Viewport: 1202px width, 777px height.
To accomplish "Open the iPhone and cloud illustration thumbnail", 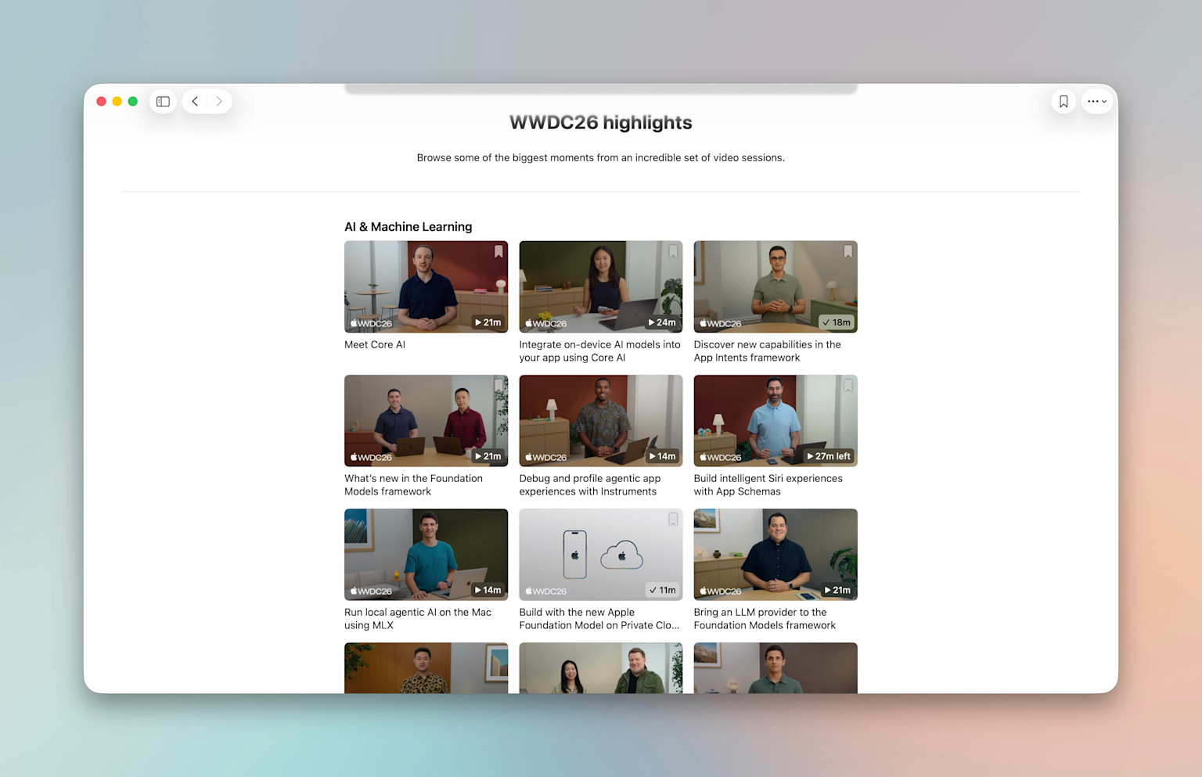I will coord(600,554).
